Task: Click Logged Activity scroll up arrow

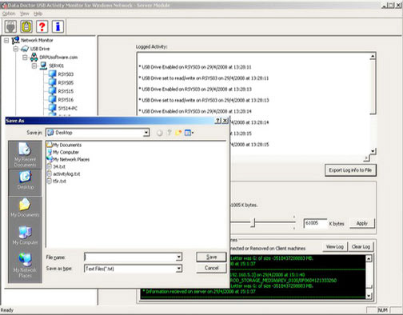Action: pyautogui.click(x=373, y=56)
